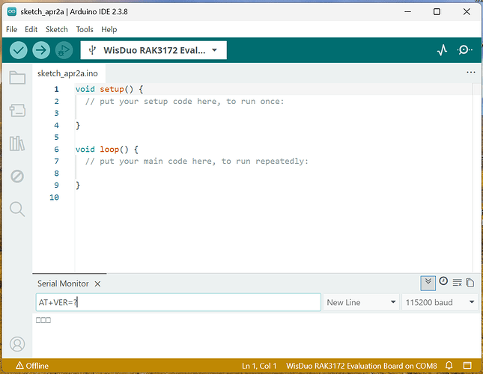Clear the Serial Monitor output
This screenshot has height=374, width=483.
pyautogui.click(x=457, y=282)
